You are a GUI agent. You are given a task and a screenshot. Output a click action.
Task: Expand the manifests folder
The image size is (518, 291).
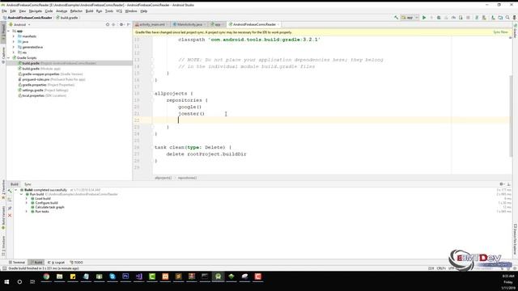[x=14, y=36]
